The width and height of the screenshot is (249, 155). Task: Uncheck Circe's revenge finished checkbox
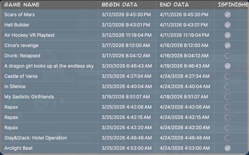click(x=228, y=45)
